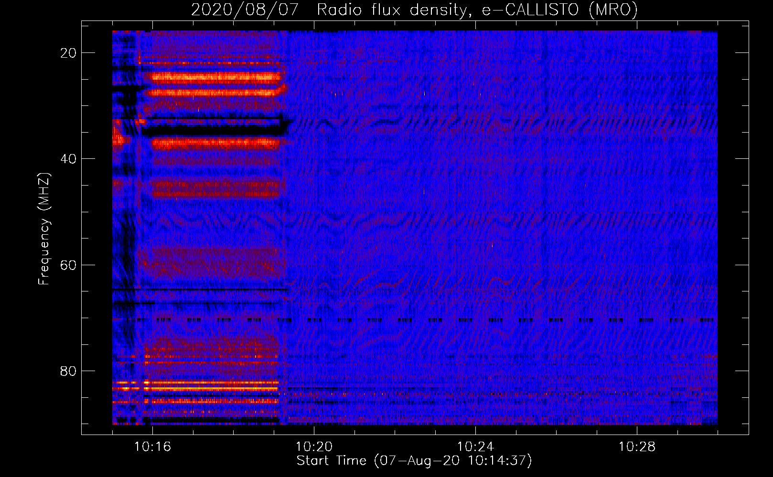This screenshot has height=477, width=773.
Task: Click the 10:20 time tick label
Action: (314, 447)
